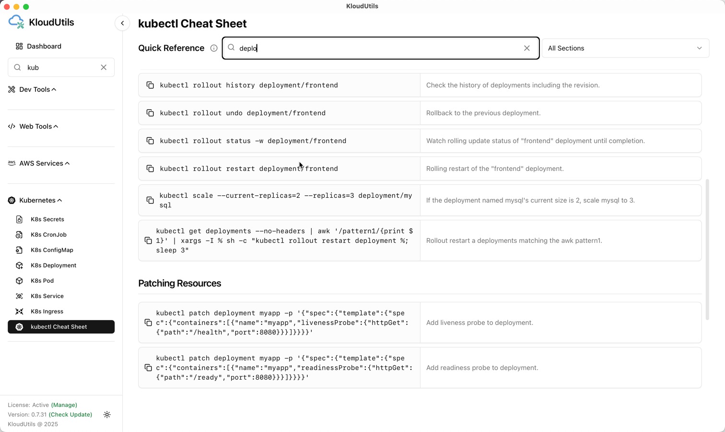Screen dimensions: 725x432
Task: Copy the rollout undo deployment command
Action: (x=150, y=113)
